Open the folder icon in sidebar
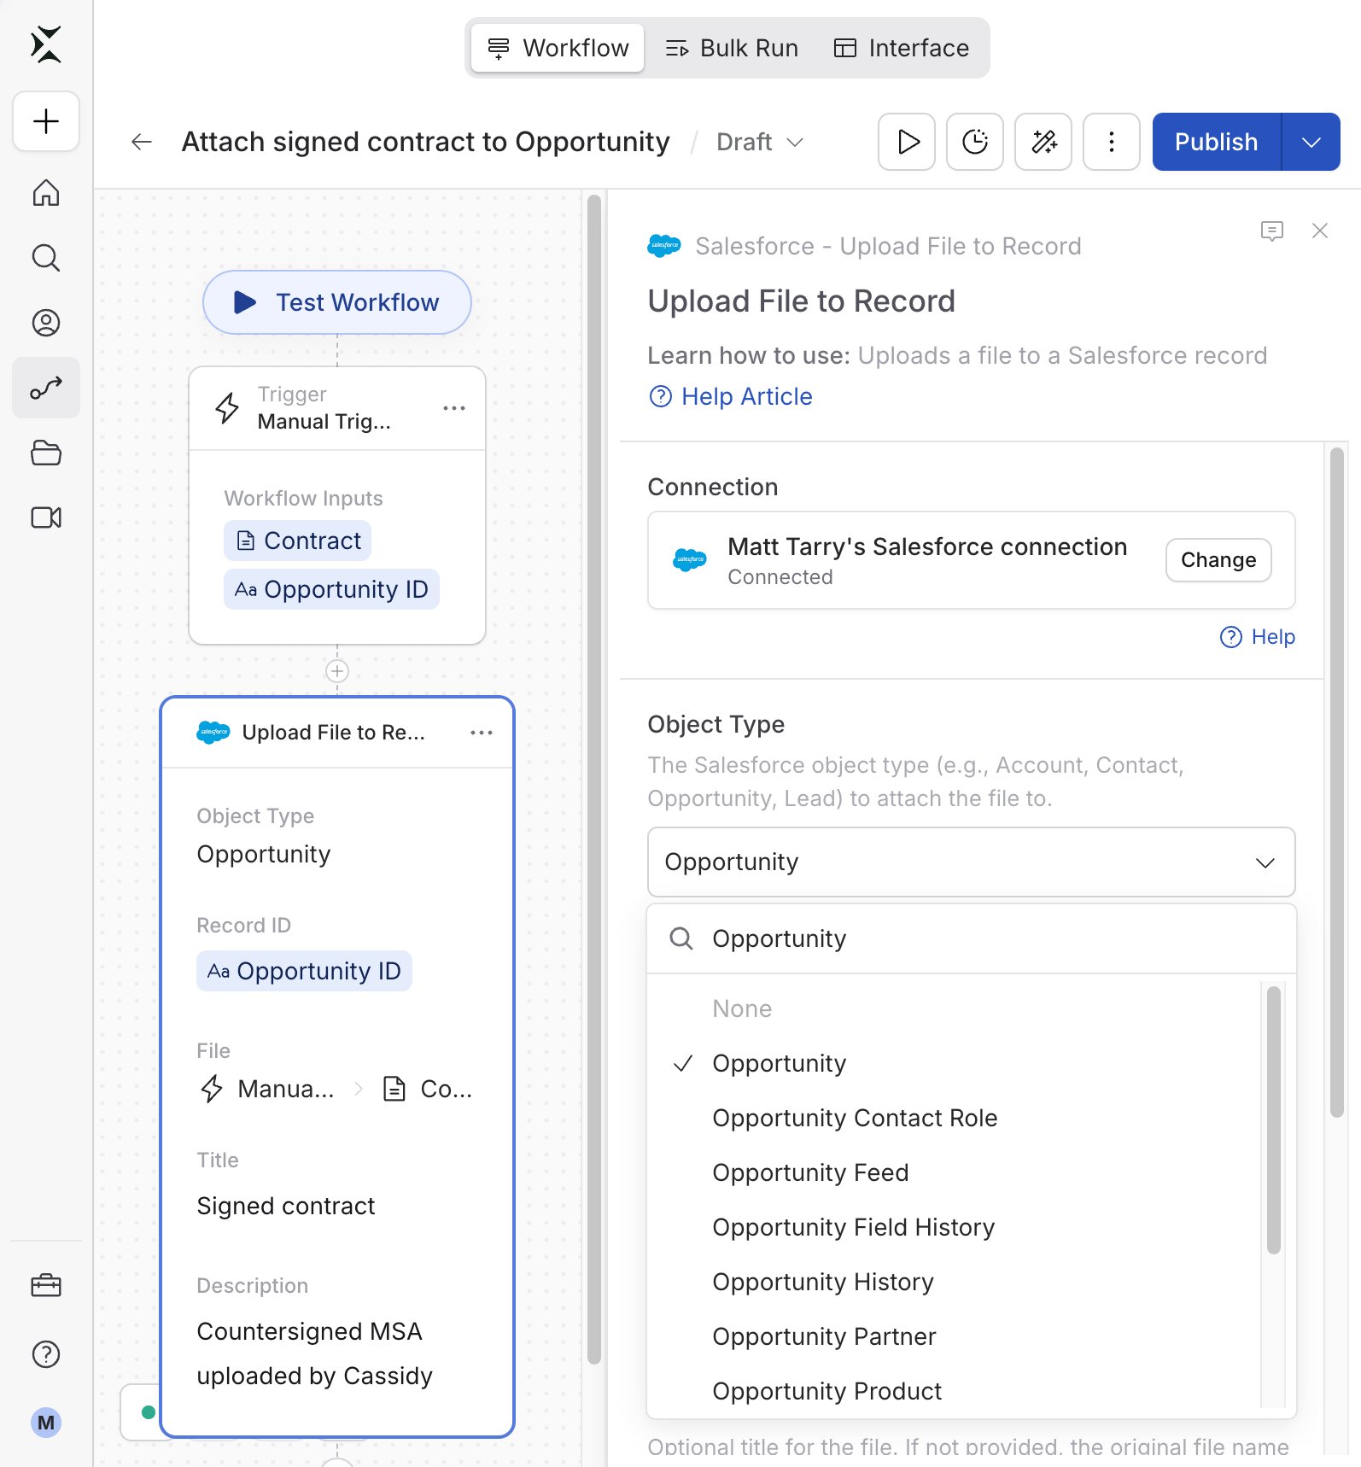1361x1467 pixels. pyautogui.click(x=46, y=453)
